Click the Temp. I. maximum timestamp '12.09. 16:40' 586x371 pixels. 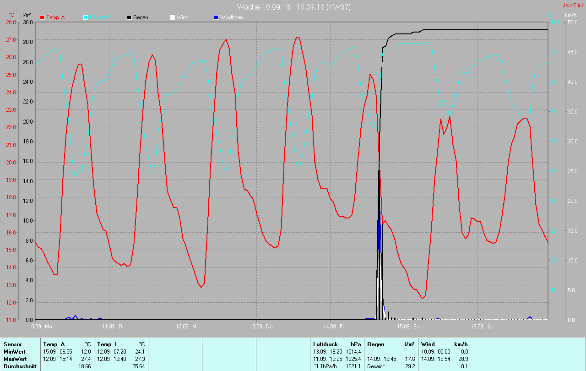[112, 359]
